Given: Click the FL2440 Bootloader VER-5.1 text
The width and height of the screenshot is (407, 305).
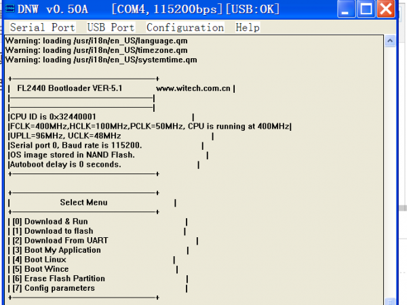Looking at the screenshot, I should point(70,88).
